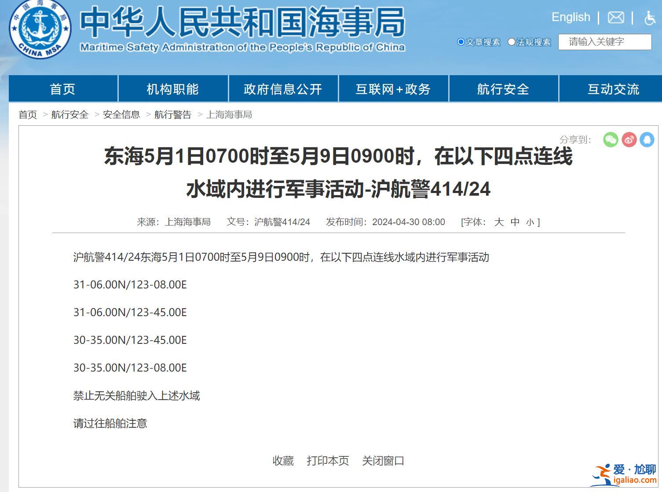This screenshot has width=662, height=492.
Task: Click 关闭窗口 at article bottom
Action: (383, 461)
